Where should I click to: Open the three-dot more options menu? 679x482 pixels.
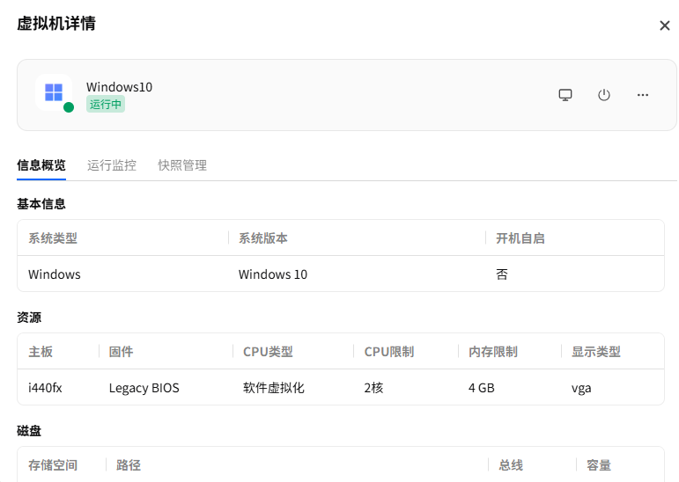pos(643,95)
